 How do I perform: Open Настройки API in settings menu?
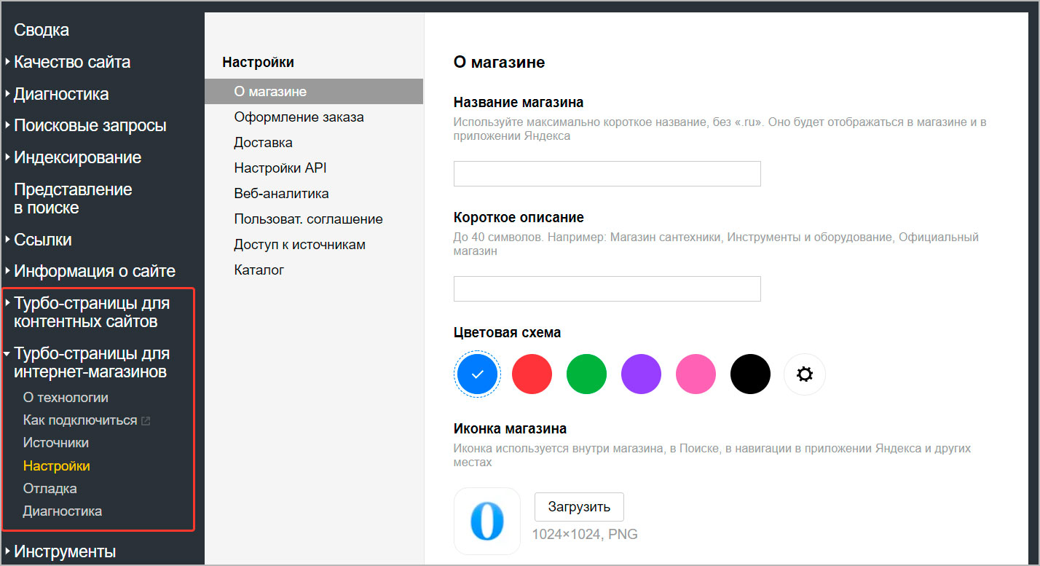click(x=280, y=168)
